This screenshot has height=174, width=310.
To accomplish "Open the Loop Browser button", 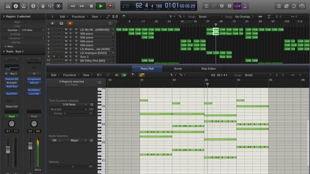I will 294,6.
